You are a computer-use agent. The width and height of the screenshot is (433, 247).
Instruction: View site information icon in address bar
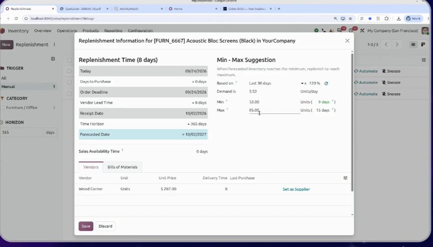(x=26, y=18)
